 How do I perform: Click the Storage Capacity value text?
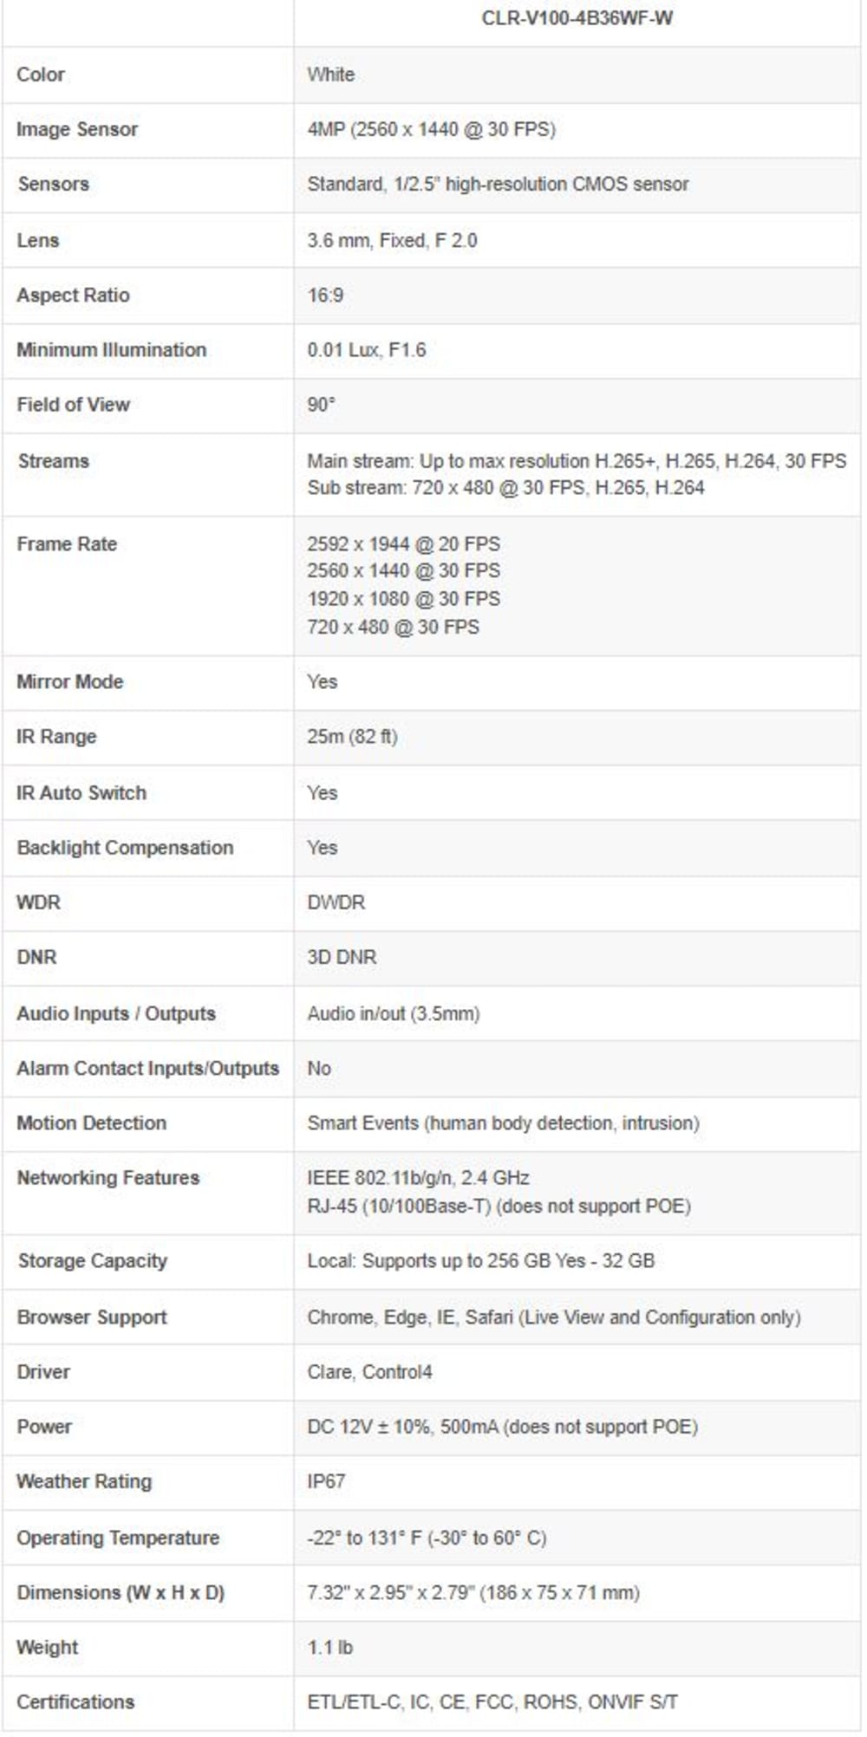(481, 1261)
